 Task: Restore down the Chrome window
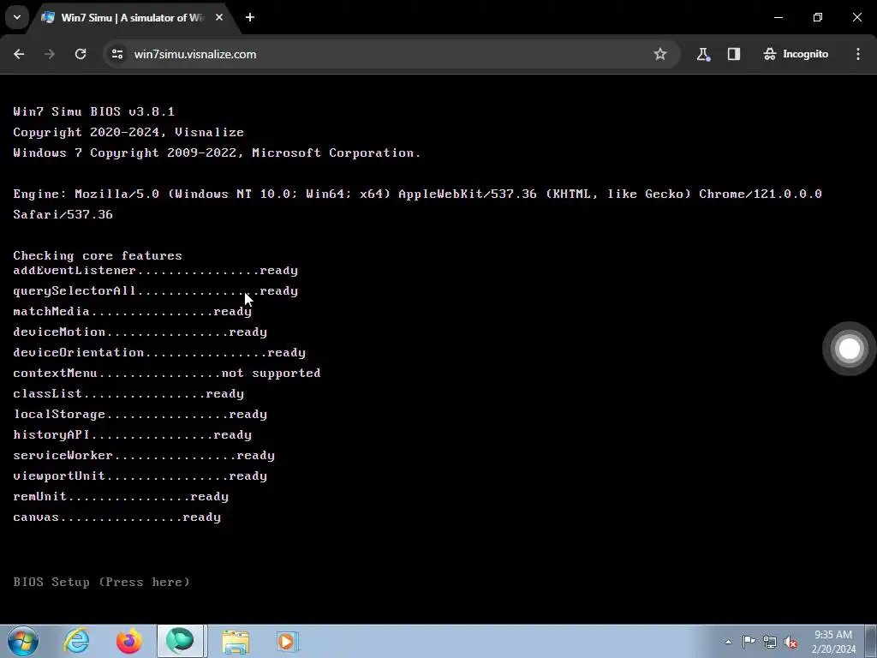click(818, 17)
